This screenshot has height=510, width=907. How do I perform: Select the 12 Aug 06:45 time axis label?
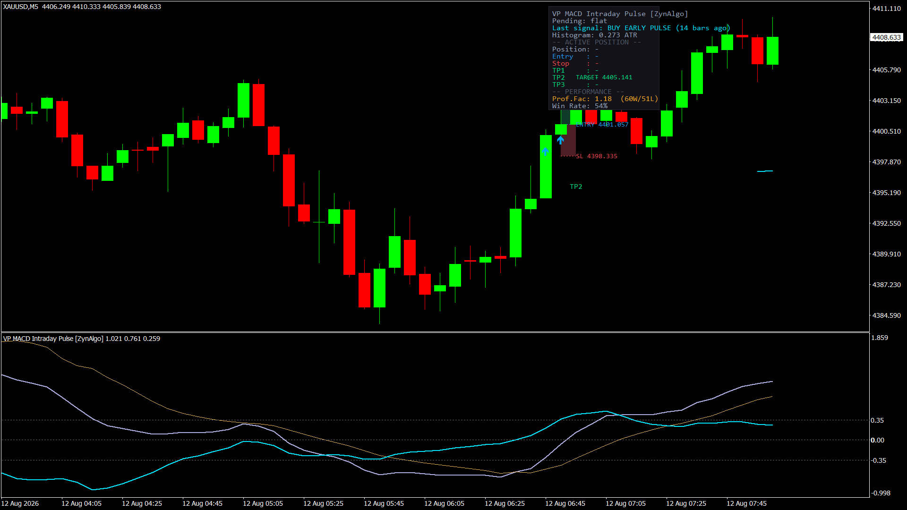(x=565, y=503)
